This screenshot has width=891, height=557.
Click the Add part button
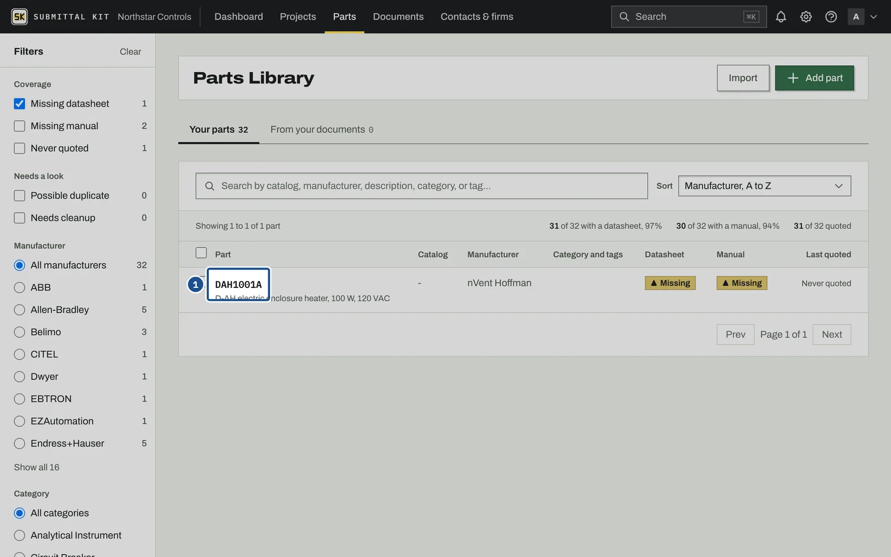815,78
